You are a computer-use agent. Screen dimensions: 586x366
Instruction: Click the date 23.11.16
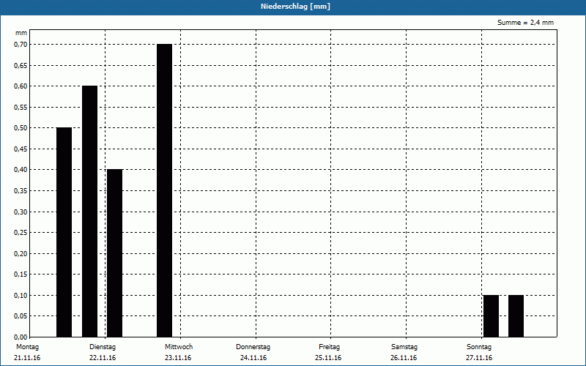(x=178, y=358)
